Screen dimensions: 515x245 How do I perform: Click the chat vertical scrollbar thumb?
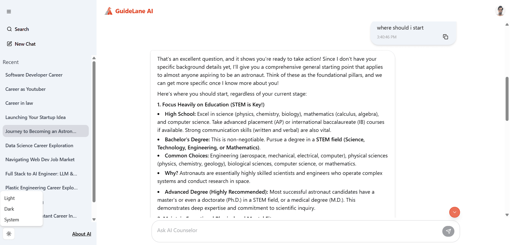click(507, 99)
